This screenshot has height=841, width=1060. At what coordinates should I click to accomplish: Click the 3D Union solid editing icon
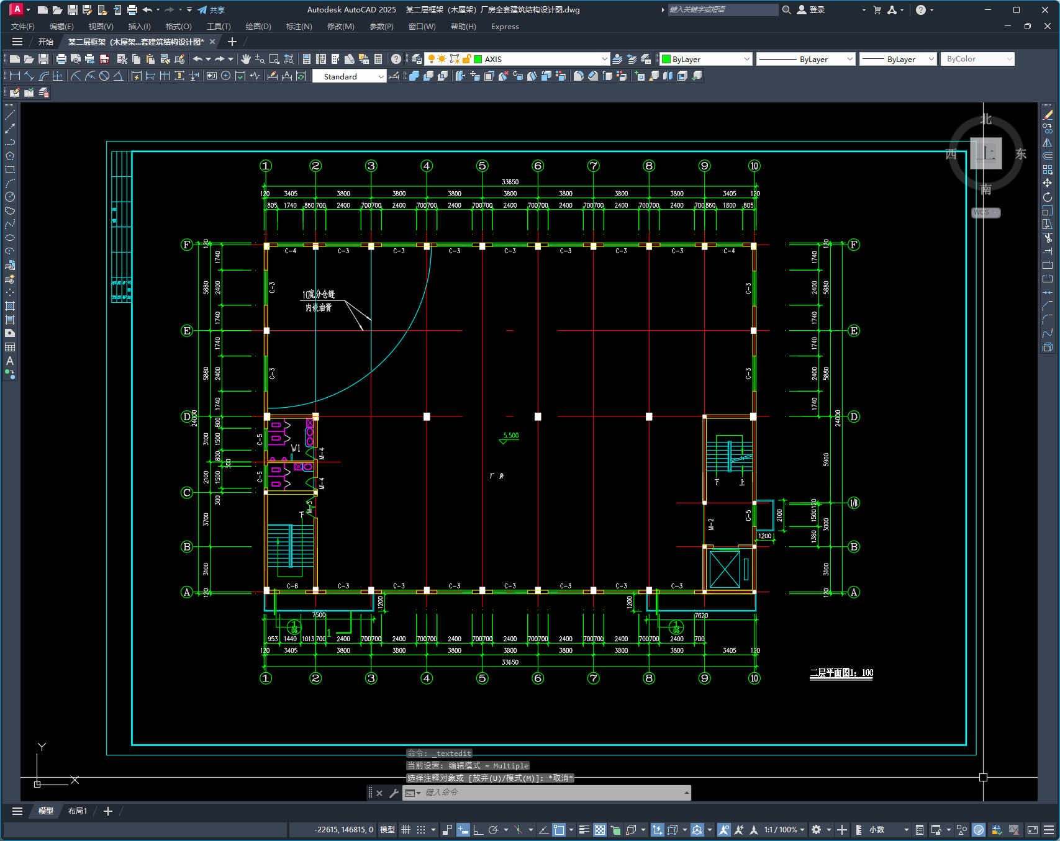point(414,76)
